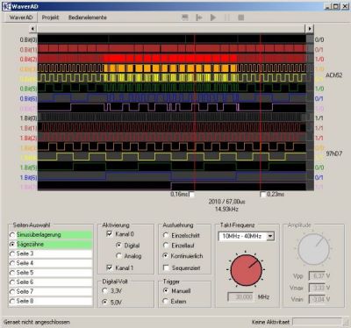The image size is (351, 328).
Task: Click the right scroll arrow above waveform
Action: 310,29
